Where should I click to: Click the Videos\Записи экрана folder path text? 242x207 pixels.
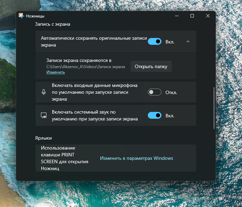pos(86,66)
